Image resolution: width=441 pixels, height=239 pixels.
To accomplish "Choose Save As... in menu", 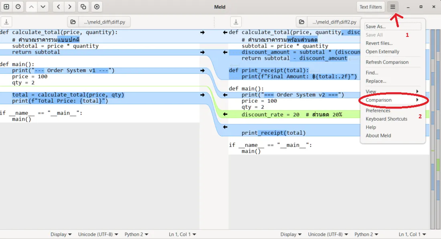I will [x=392, y=26].
